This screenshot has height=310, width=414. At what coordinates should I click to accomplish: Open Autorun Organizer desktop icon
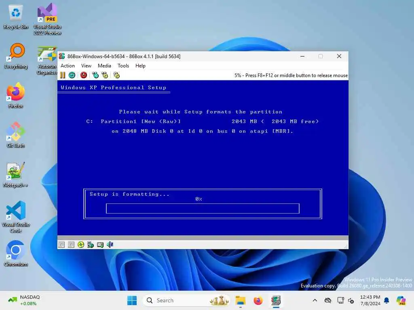click(x=47, y=61)
